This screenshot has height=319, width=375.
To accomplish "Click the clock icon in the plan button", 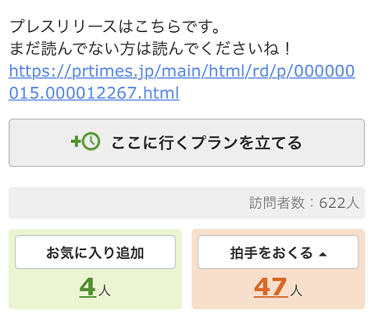I will [x=91, y=142].
